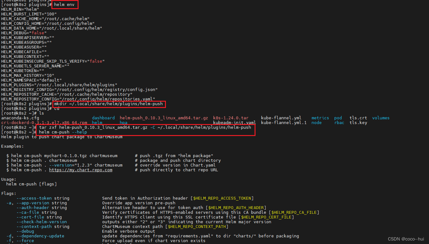The image size is (429, 244).
Task: Click the tar zxf extraction command
Action: coord(145,128)
